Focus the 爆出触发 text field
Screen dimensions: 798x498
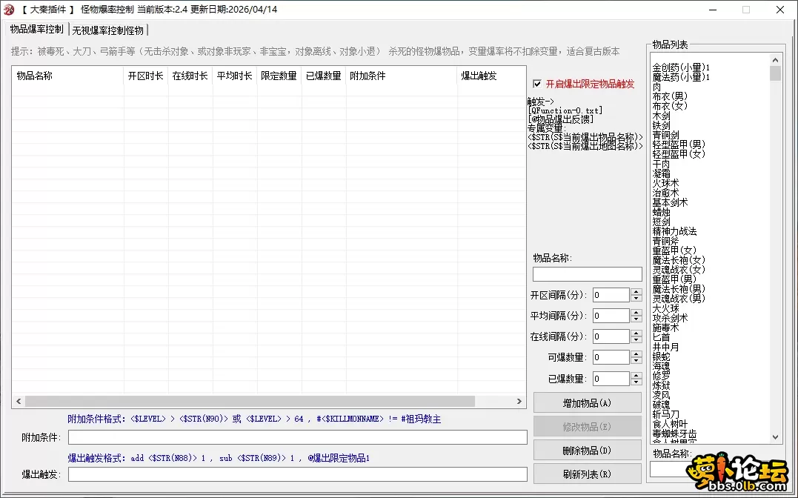click(298, 474)
